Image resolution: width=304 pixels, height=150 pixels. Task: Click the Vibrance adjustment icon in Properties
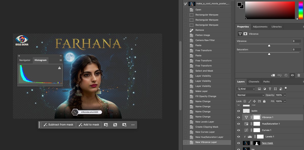coord(240,34)
